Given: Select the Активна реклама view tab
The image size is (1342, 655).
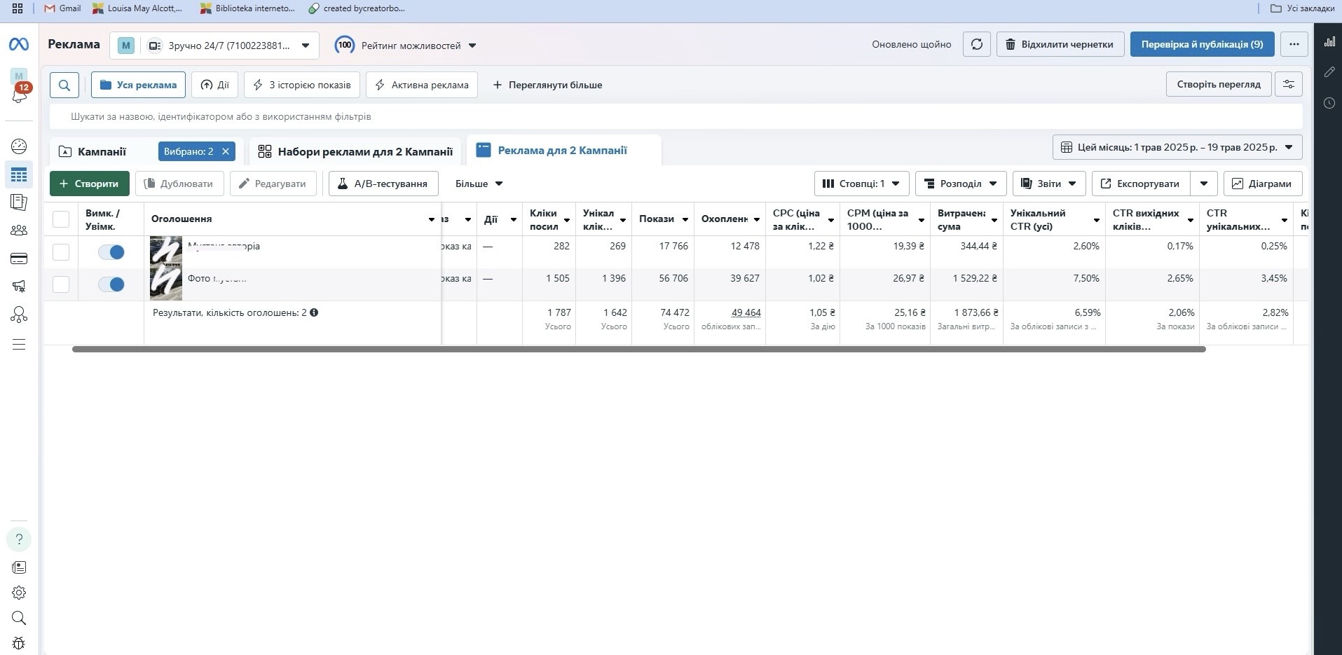Looking at the screenshot, I should (422, 85).
